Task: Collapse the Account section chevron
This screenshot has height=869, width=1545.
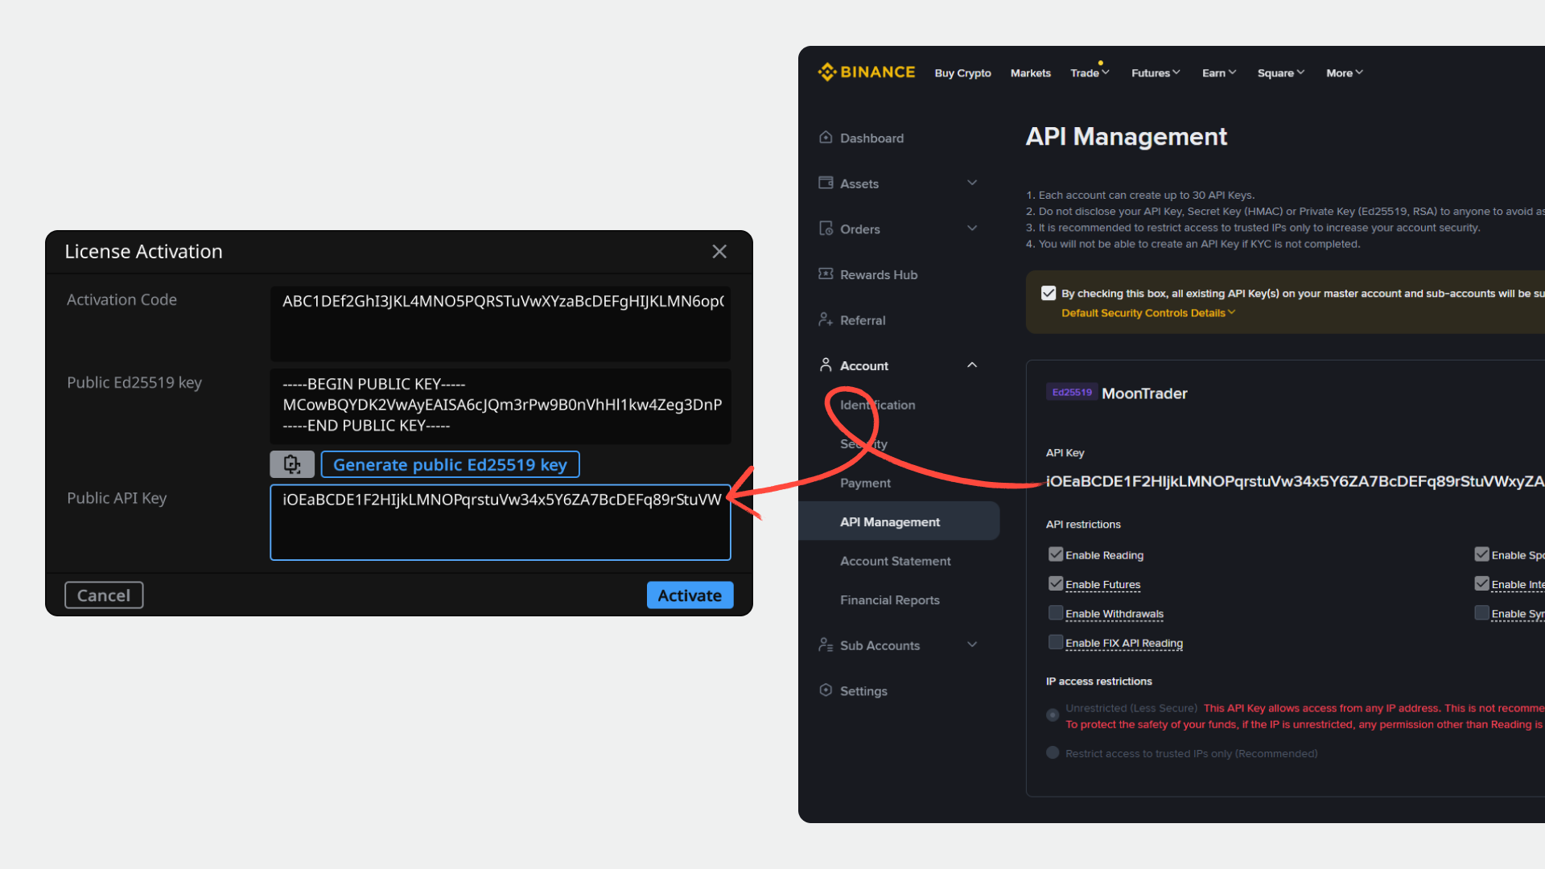Action: coord(972,365)
